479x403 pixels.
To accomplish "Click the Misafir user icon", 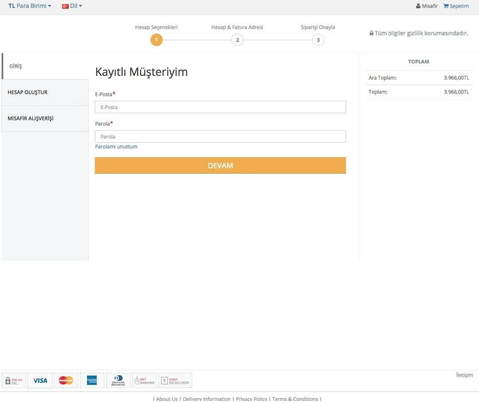I will click(x=418, y=6).
